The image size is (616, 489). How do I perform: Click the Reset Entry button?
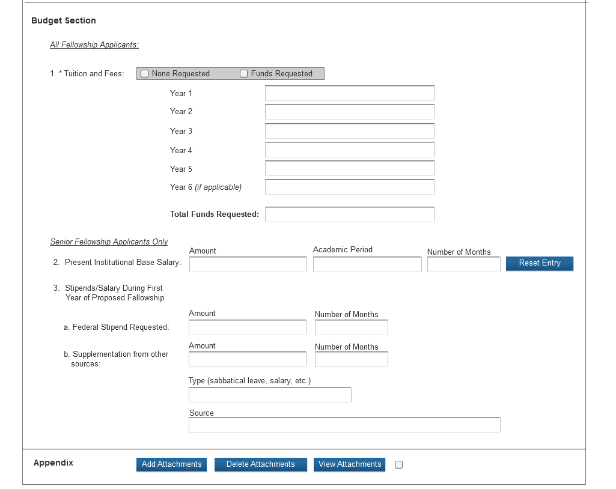pyautogui.click(x=539, y=263)
